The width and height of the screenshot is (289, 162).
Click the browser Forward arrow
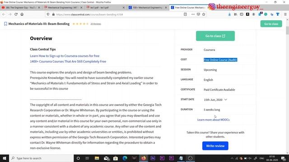click(10, 14)
